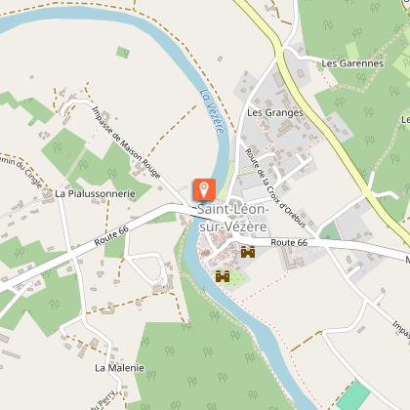410x410 pixels.
Task: Click the tree icon in forest near La Malenie
Action: click(150, 375)
